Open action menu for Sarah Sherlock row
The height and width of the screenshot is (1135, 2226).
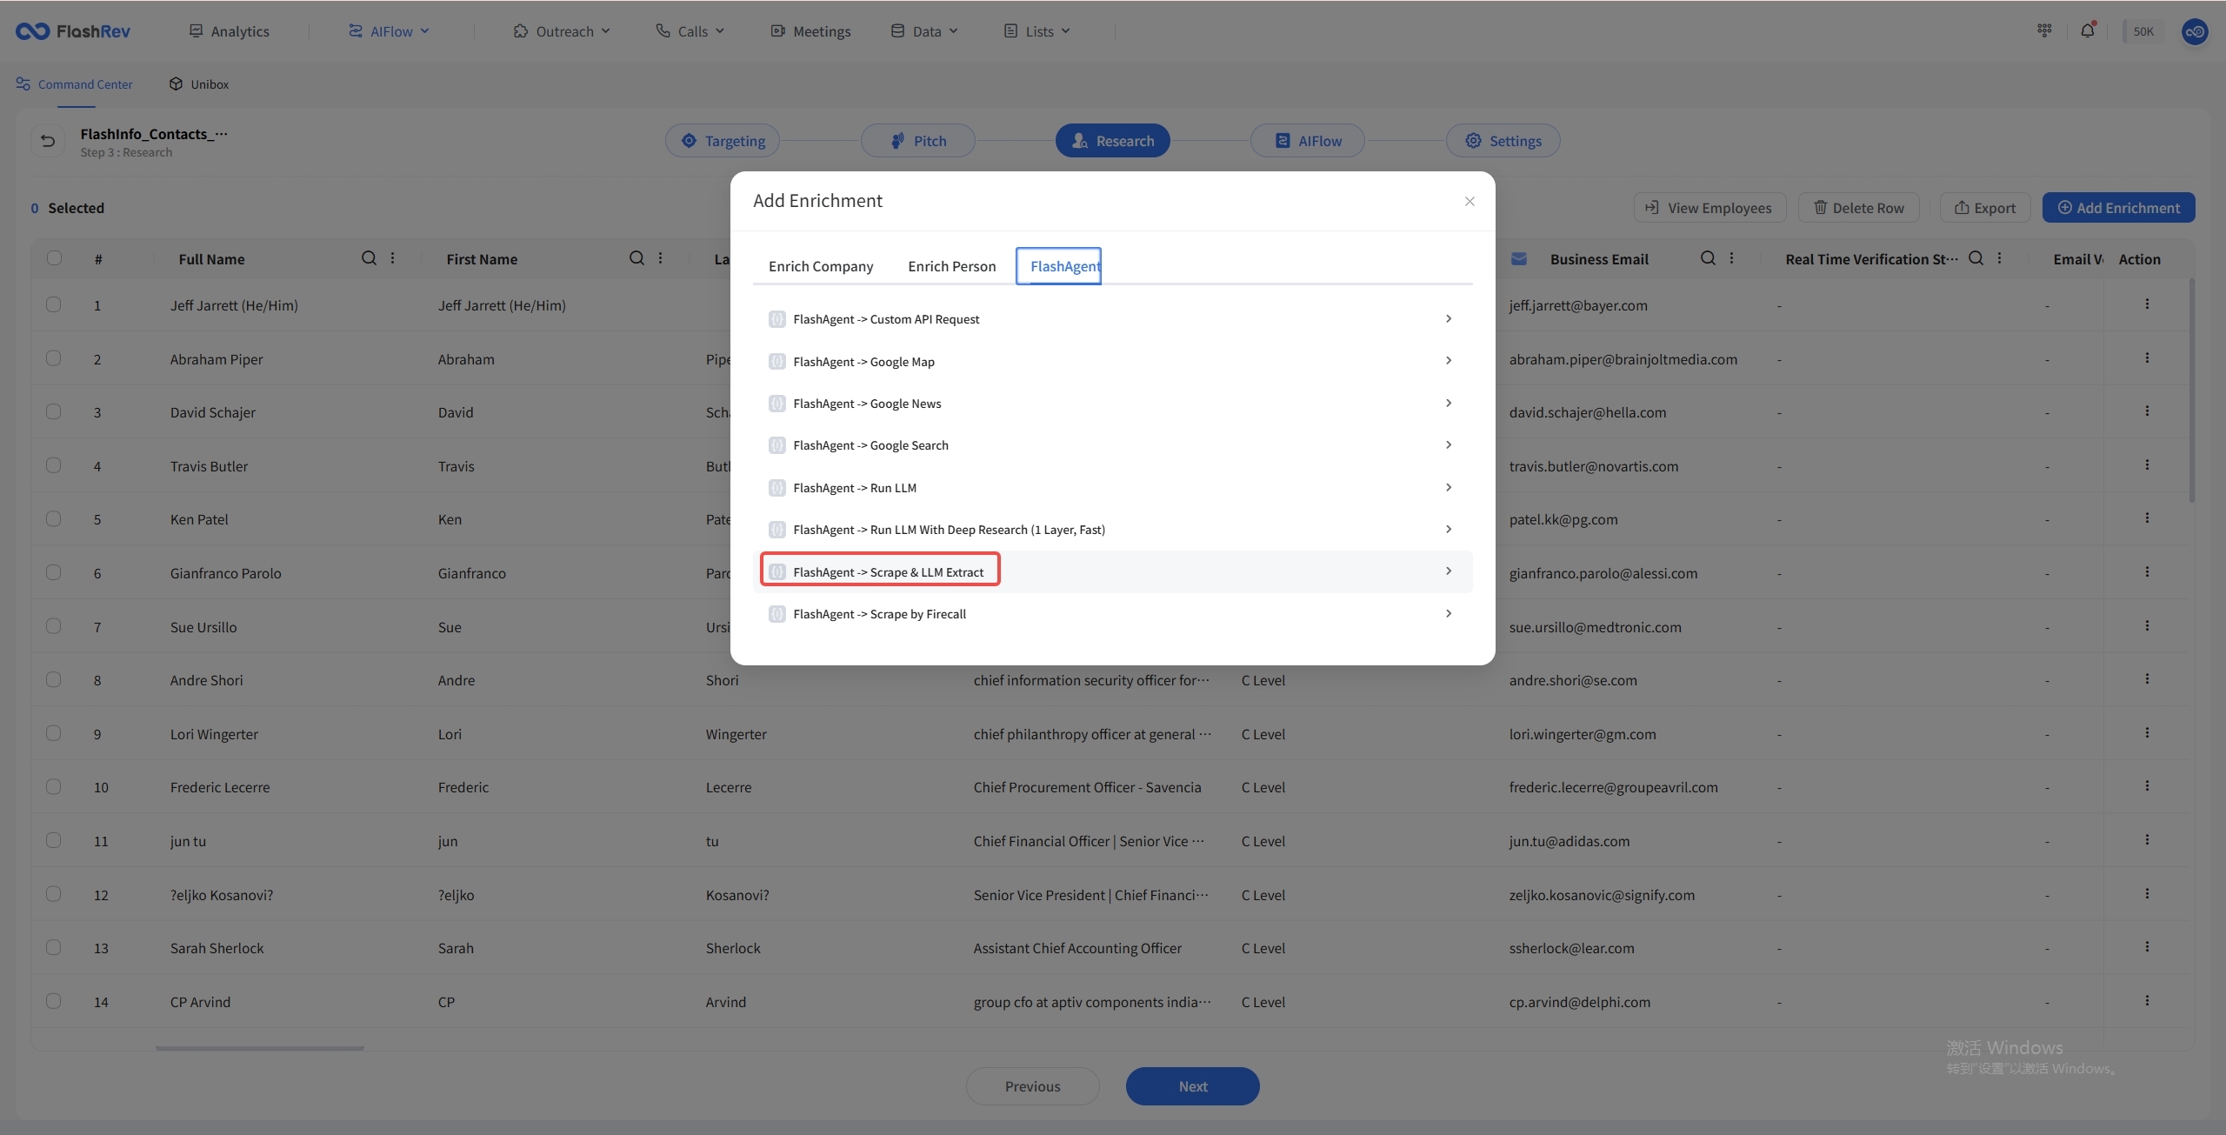[2147, 947]
